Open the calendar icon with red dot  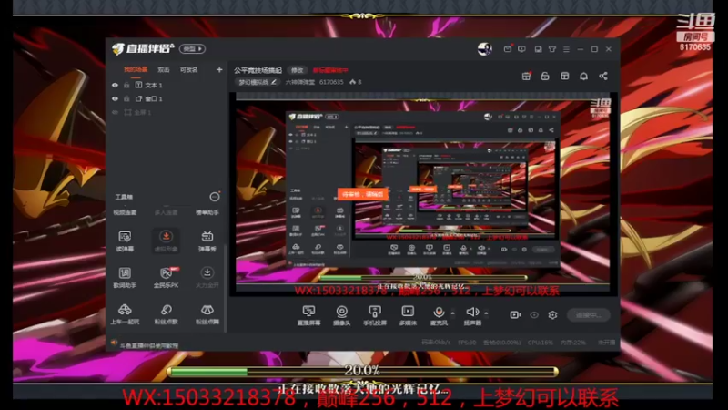click(x=526, y=76)
